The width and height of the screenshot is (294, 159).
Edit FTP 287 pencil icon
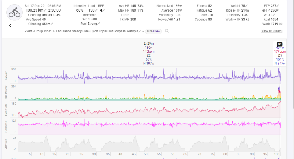(278, 6)
